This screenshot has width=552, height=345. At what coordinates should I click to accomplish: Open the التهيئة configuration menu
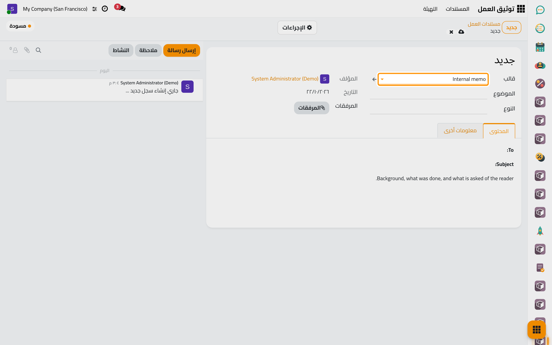tap(430, 9)
